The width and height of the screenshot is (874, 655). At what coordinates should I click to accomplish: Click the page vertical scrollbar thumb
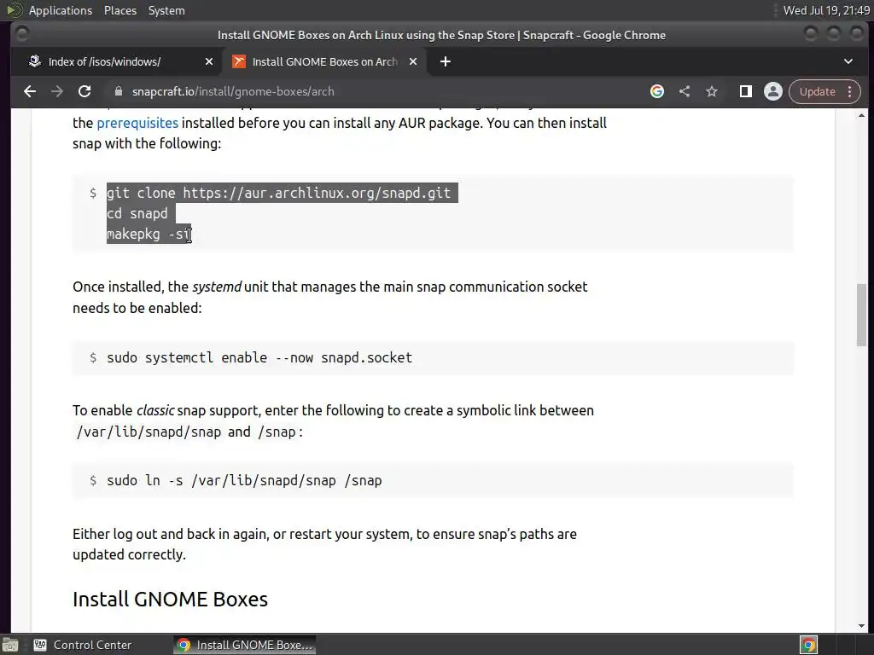tap(862, 315)
